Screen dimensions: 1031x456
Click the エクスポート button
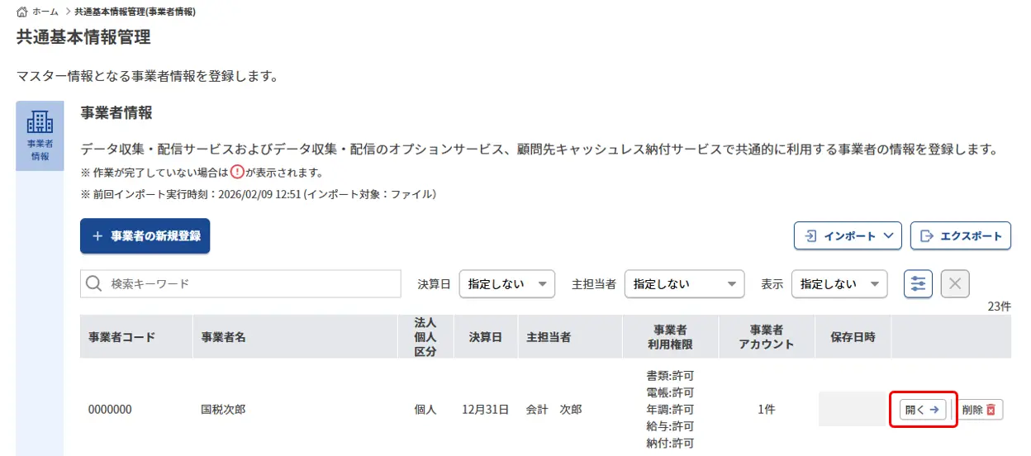click(961, 236)
